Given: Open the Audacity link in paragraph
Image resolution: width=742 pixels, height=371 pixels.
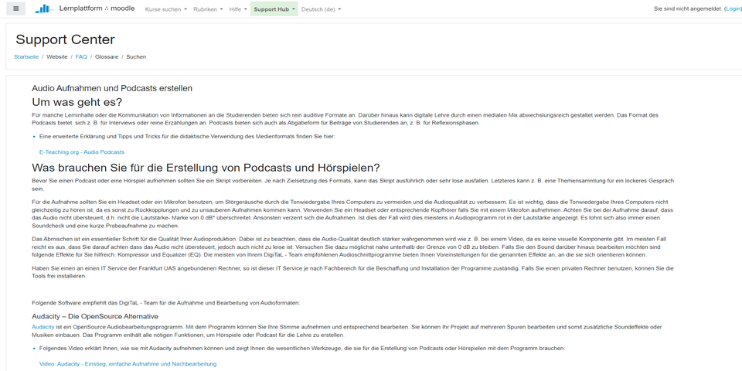Looking at the screenshot, I should [43, 327].
